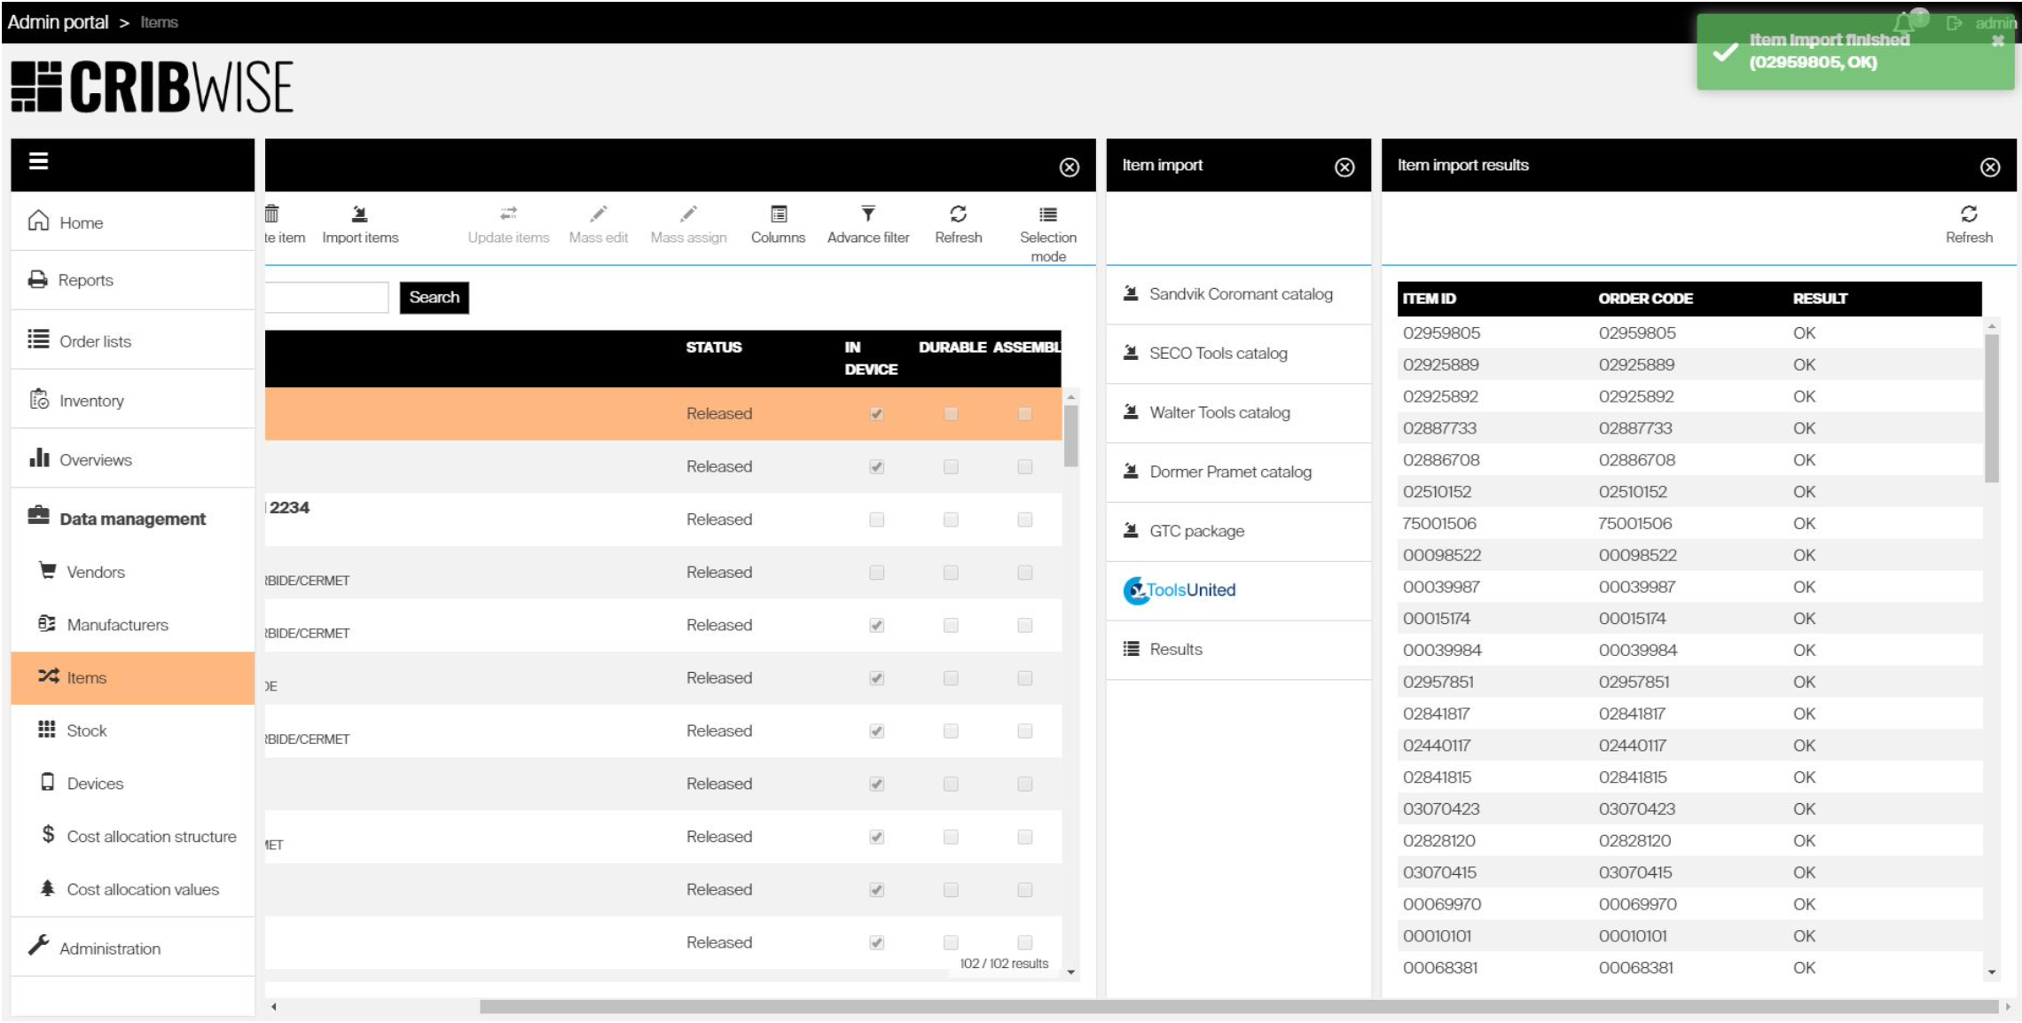Navigate to Admin portal breadcrumb
This screenshot has width=2022, height=1023.
pos(58,22)
